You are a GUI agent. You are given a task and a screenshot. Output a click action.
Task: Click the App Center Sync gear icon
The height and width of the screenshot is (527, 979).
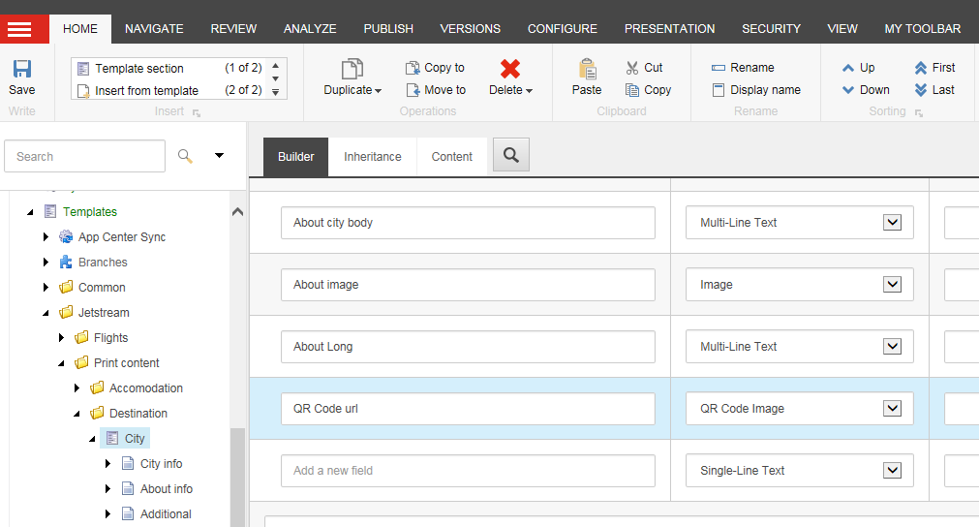click(66, 236)
